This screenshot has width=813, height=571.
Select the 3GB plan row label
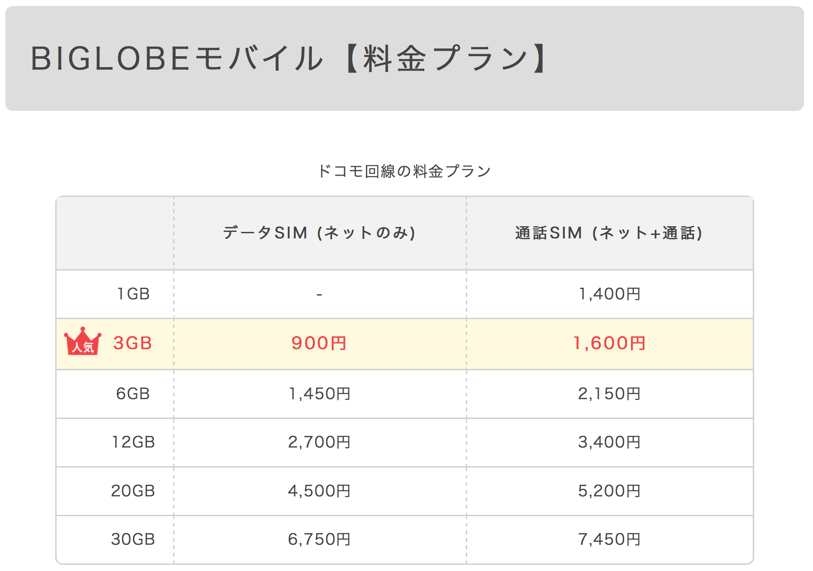[x=133, y=343]
